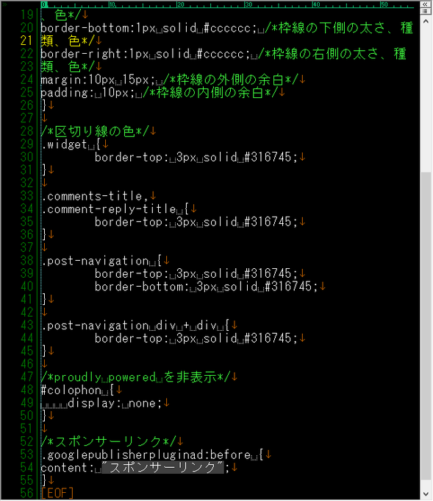Click the ".post-navigation {" selector on line 38

pyautogui.click(x=101, y=261)
